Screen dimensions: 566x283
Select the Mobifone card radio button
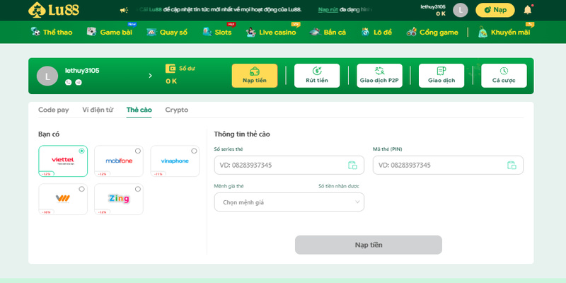[138, 151]
